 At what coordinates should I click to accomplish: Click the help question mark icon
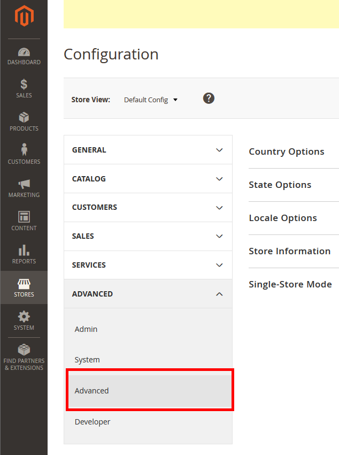point(209,98)
